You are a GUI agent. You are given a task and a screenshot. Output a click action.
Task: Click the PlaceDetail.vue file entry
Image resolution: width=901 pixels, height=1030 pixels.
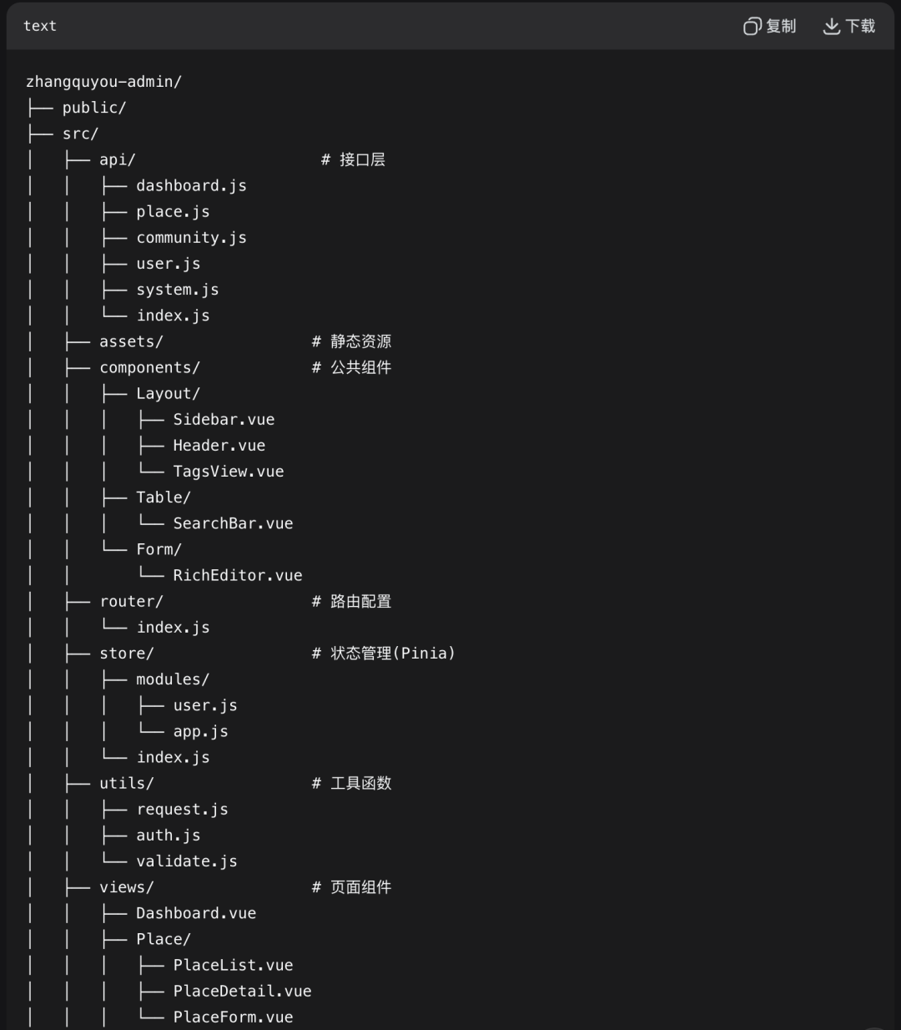click(242, 991)
